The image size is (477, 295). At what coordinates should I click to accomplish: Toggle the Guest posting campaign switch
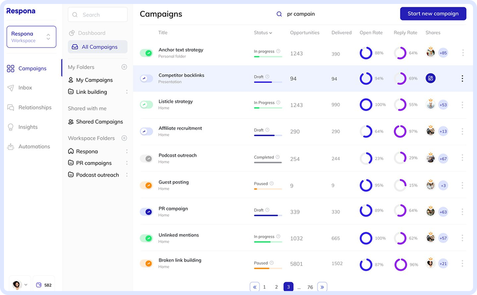[x=146, y=185]
